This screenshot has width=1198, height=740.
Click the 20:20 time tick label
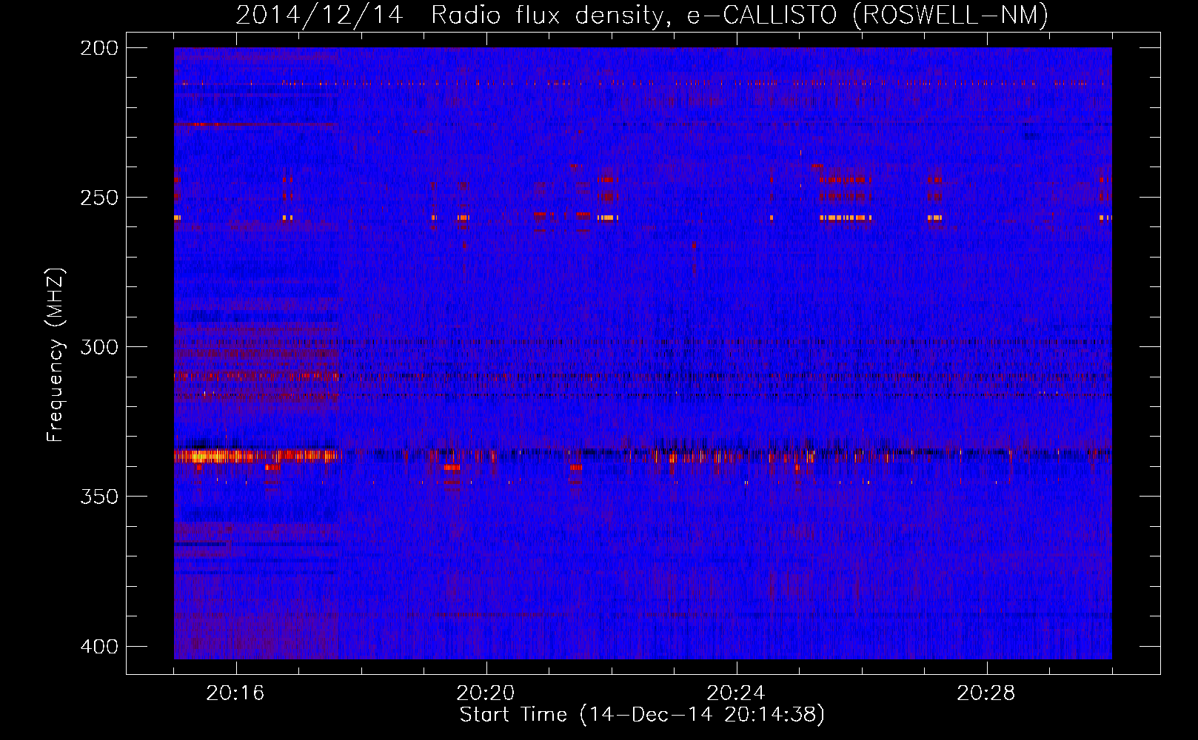click(486, 693)
